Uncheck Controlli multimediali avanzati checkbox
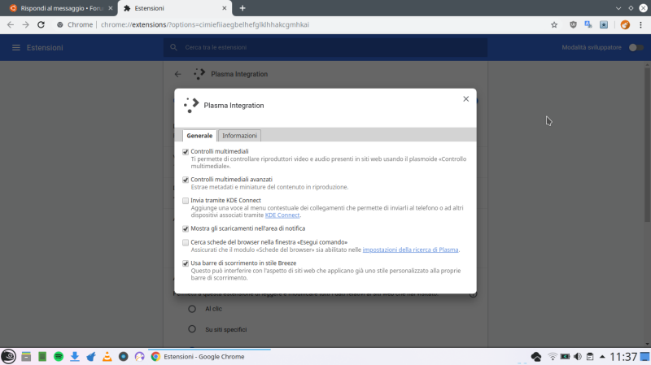This screenshot has height=365, width=651. point(186,180)
